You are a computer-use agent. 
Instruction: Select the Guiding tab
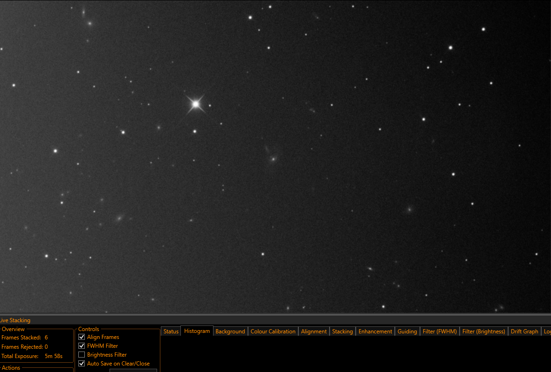pos(407,331)
